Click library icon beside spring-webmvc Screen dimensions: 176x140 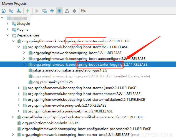pos(25,111)
